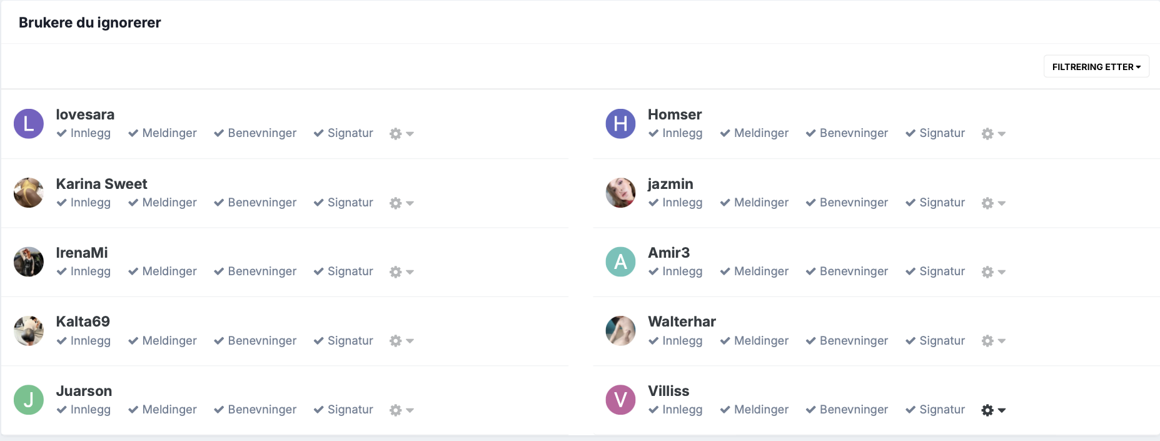Image resolution: width=1160 pixels, height=441 pixels.
Task: Click the gear icon for Villiss
Action: [987, 410]
